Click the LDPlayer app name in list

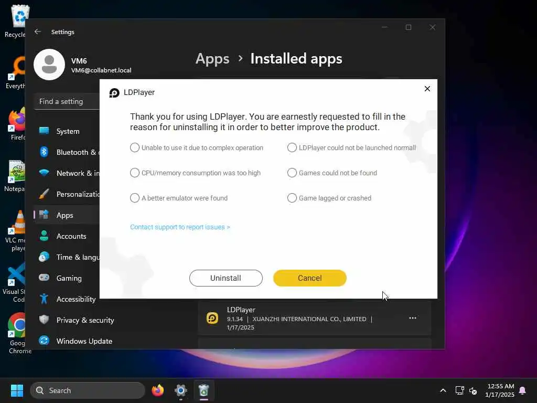tap(241, 310)
